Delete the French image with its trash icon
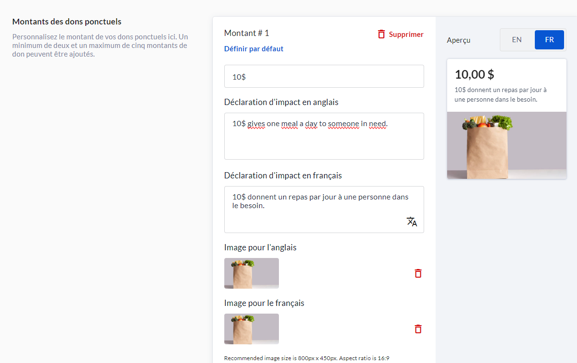Screen dimensions: 577x363 click(418, 329)
